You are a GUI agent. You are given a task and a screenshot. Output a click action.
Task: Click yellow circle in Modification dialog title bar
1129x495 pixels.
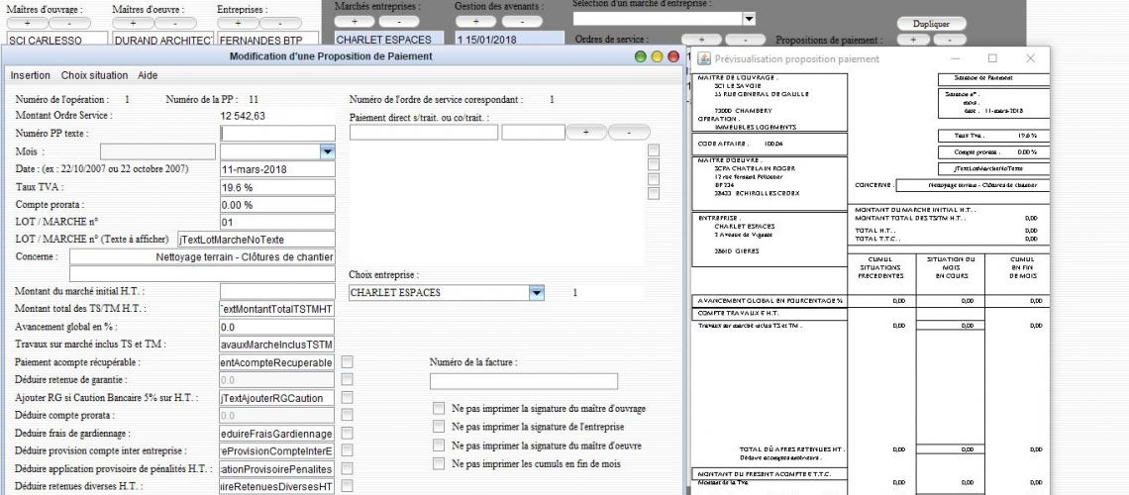pyautogui.click(x=657, y=56)
